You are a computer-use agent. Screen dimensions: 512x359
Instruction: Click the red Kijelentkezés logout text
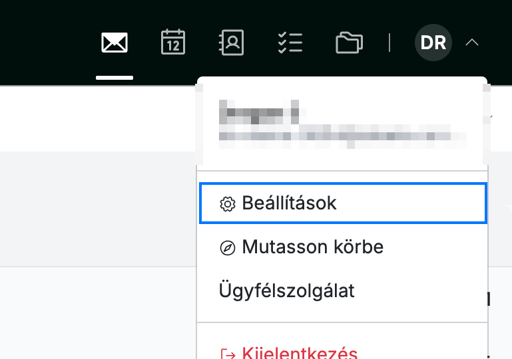click(300, 352)
